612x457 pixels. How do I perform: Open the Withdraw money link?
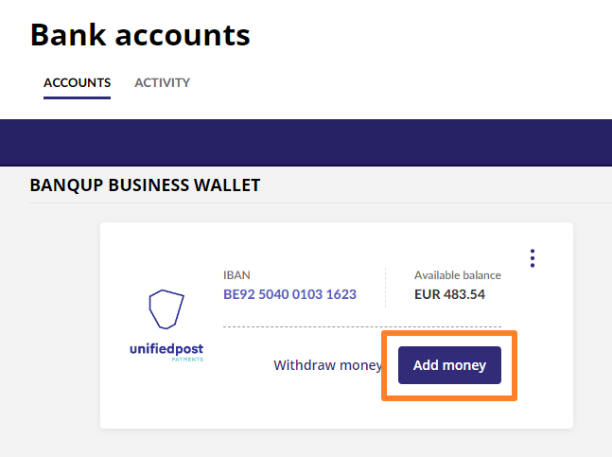328,365
